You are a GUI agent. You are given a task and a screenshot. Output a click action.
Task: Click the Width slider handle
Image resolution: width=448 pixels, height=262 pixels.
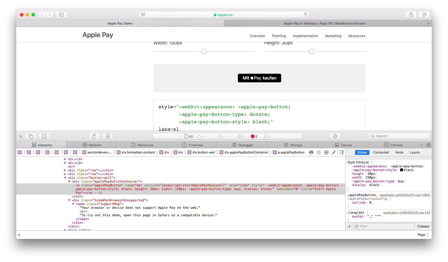point(204,51)
